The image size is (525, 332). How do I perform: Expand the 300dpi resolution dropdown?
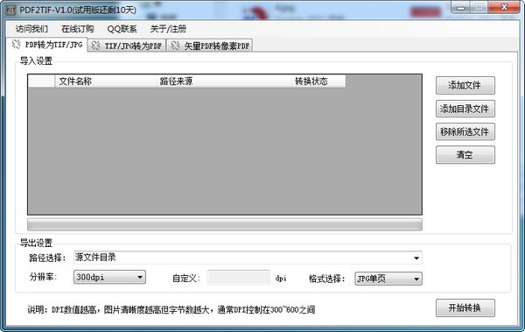[x=140, y=277]
